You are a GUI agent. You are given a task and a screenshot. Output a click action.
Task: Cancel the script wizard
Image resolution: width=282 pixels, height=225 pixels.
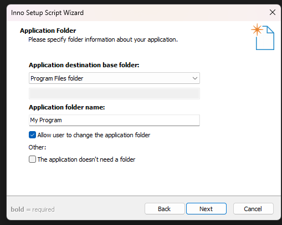(x=253, y=209)
